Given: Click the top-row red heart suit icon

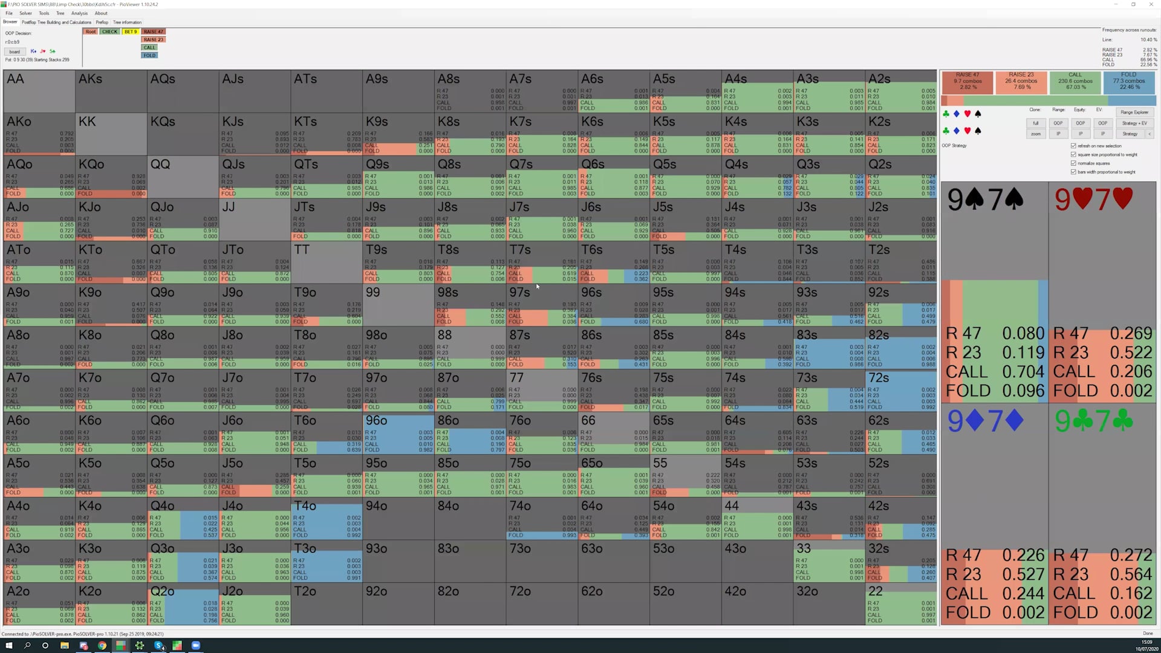Looking at the screenshot, I should pos(967,114).
